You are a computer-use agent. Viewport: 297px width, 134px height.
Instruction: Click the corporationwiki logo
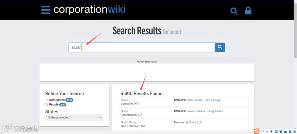tap(89, 9)
